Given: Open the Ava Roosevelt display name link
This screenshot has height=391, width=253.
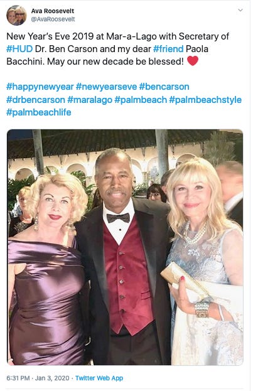Looking at the screenshot, I should [52, 11].
